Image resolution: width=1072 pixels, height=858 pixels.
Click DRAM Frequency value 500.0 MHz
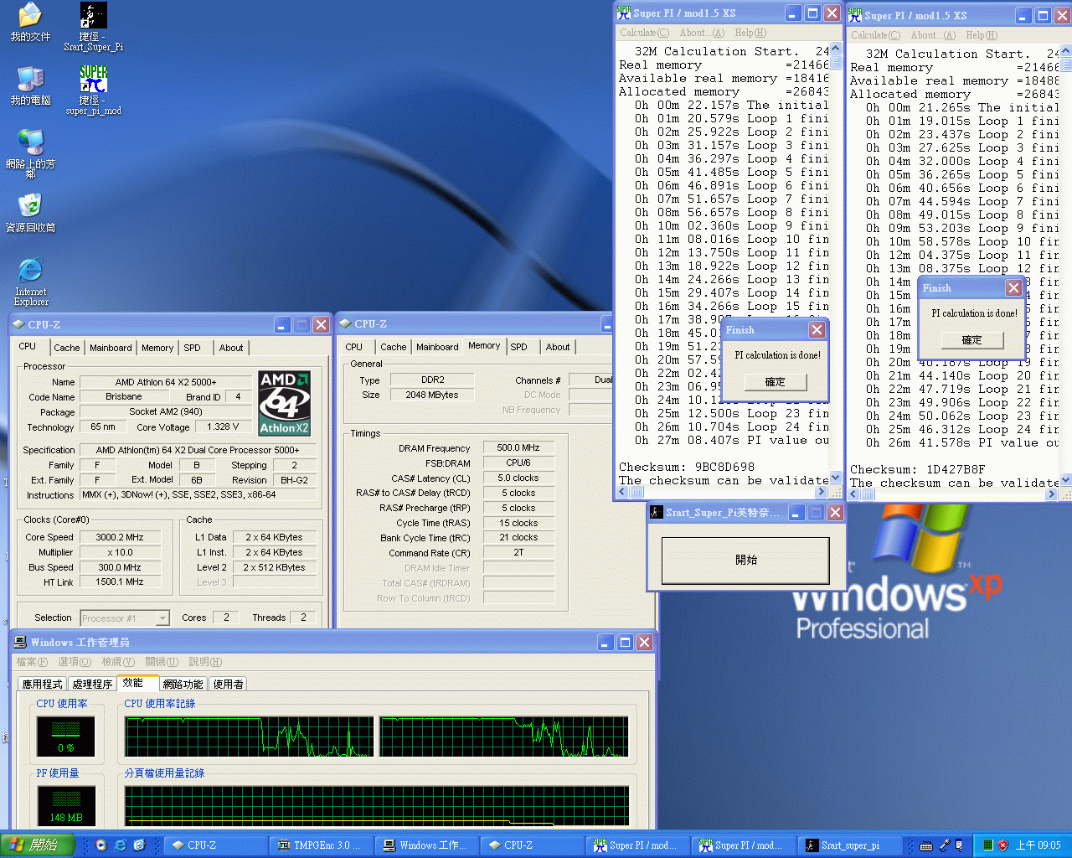(518, 448)
